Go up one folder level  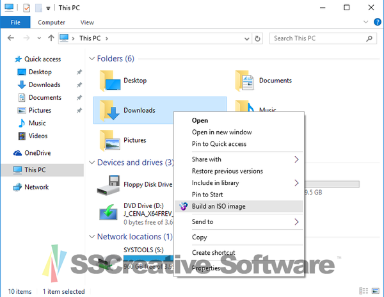(x=51, y=38)
